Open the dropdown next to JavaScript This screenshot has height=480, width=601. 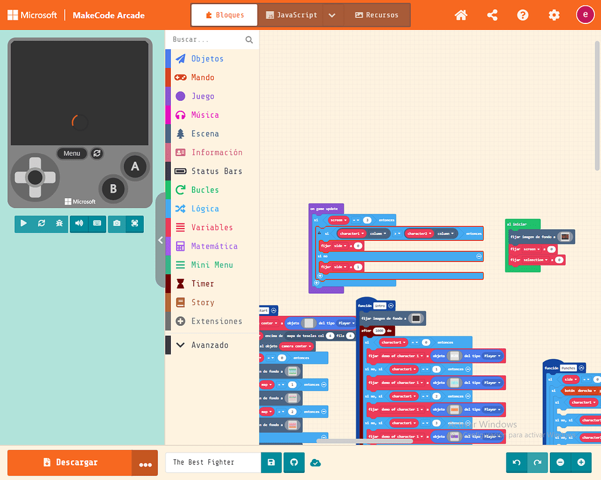pyautogui.click(x=333, y=15)
